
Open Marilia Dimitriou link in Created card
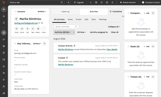pos(66,65)
